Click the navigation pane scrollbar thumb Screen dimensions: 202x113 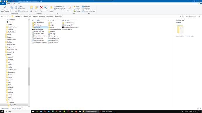click(29, 76)
